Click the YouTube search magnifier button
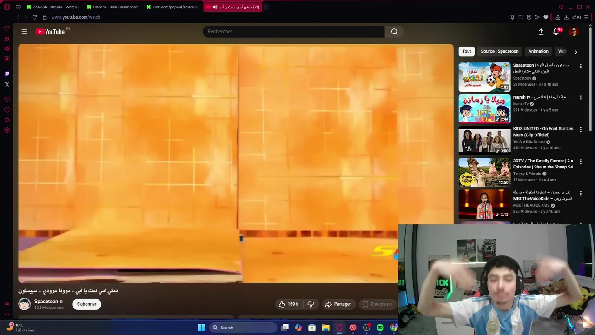 (x=394, y=32)
